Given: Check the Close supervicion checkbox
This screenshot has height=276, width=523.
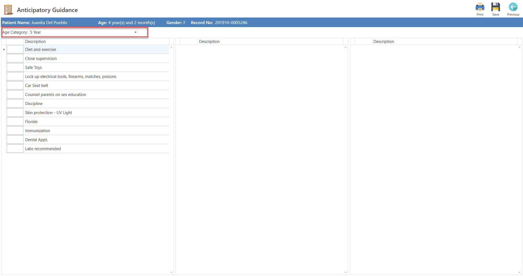Looking at the screenshot, I should pyautogui.click(x=15, y=59).
